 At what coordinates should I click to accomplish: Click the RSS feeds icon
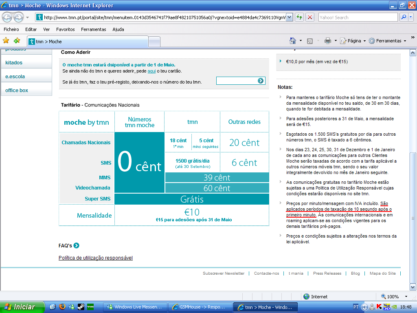[310, 41]
